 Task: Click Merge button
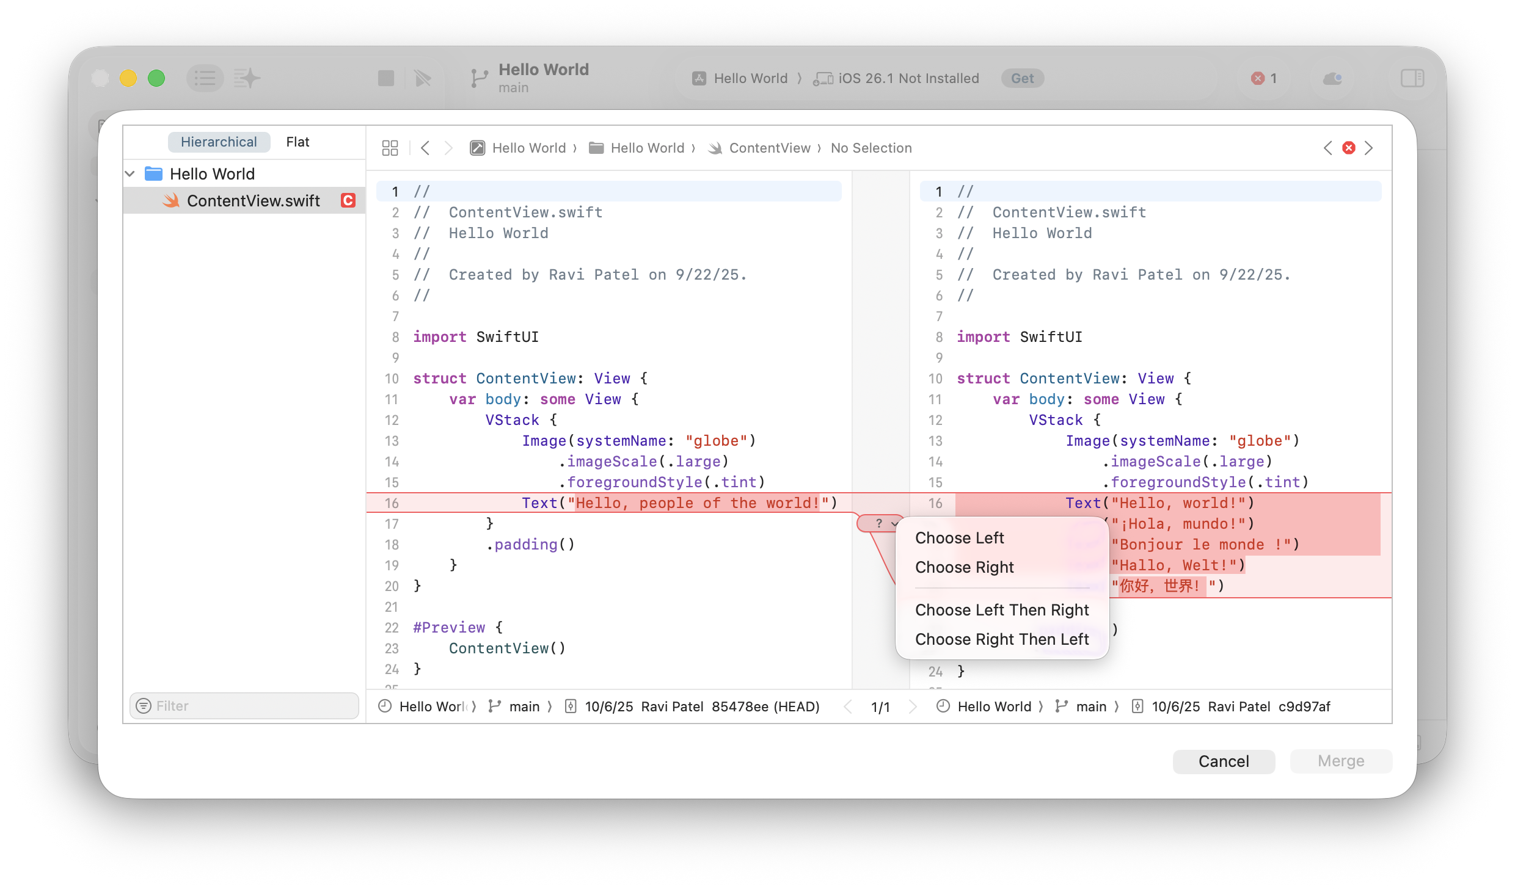(1341, 761)
